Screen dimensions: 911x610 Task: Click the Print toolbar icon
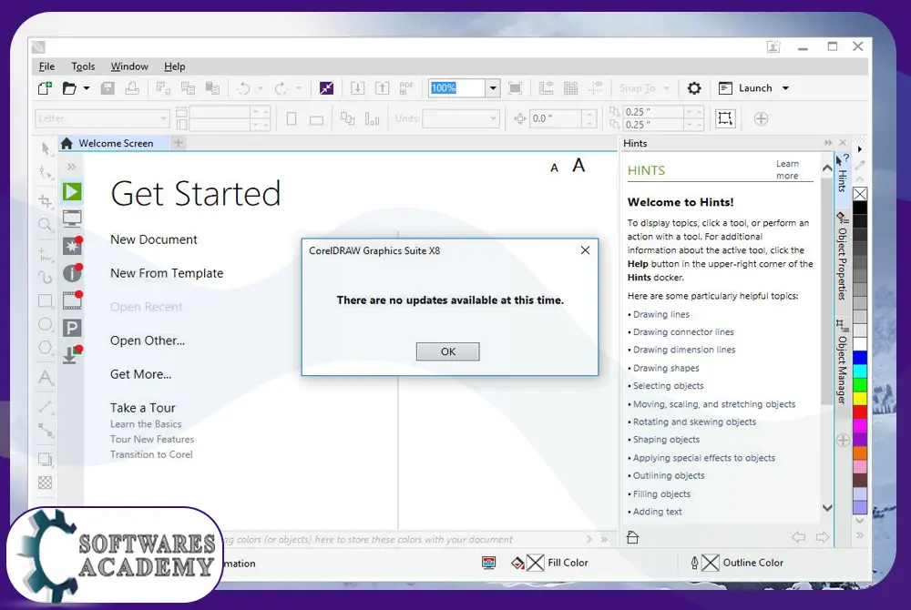tap(132, 88)
